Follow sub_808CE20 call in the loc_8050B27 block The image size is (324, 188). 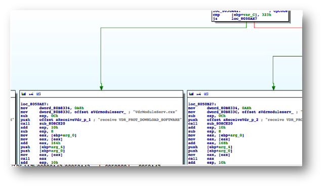pyautogui.click(x=220, y=124)
